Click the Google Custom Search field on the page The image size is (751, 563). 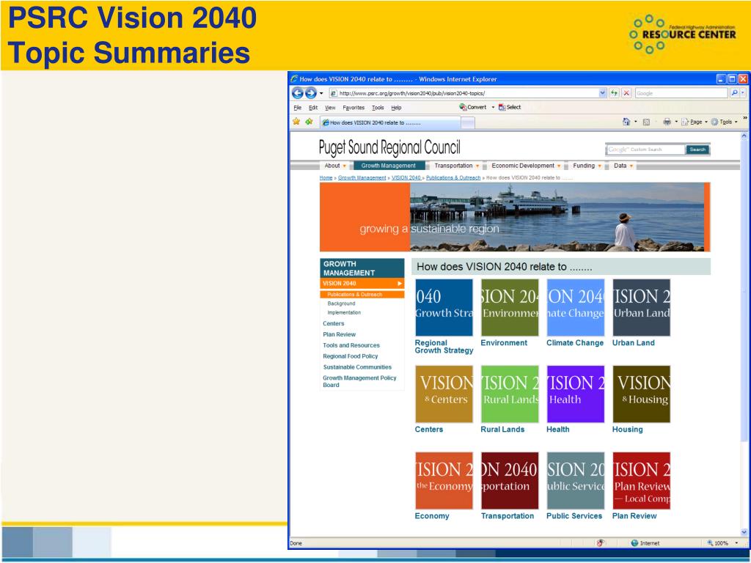(645, 150)
